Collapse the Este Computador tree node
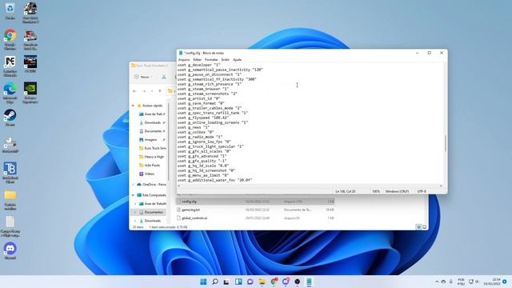Screen dimensions: 512x288 [x=134, y=195]
